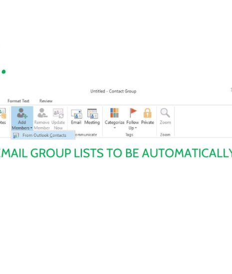Open the Follow Up dropdown arrow
The height and width of the screenshot is (274, 232).
tap(136, 128)
